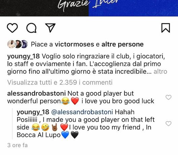Open the alessandrobastoni commenter username
The width and height of the screenshot is (178, 155).
(36, 93)
